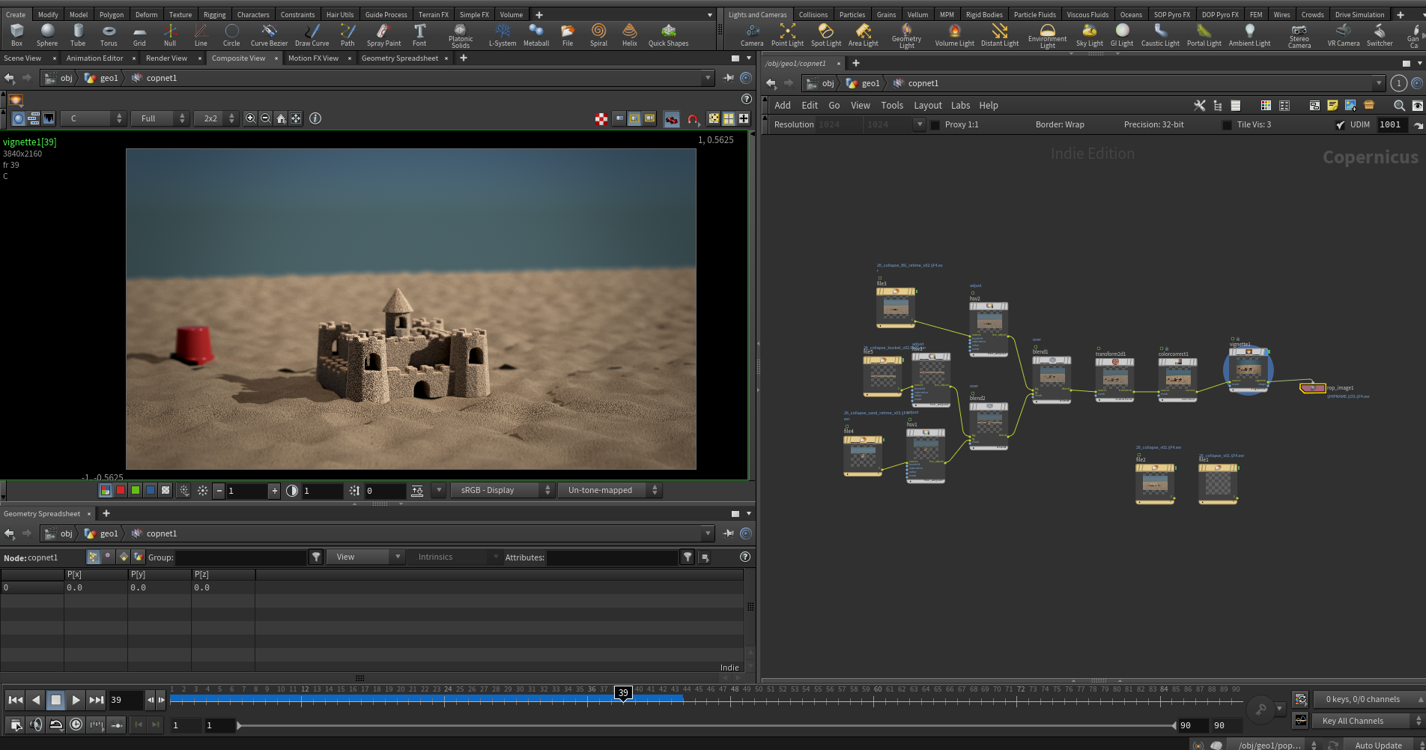Click the Auto Update button
The height and width of the screenshot is (750, 1426).
tap(1378, 745)
